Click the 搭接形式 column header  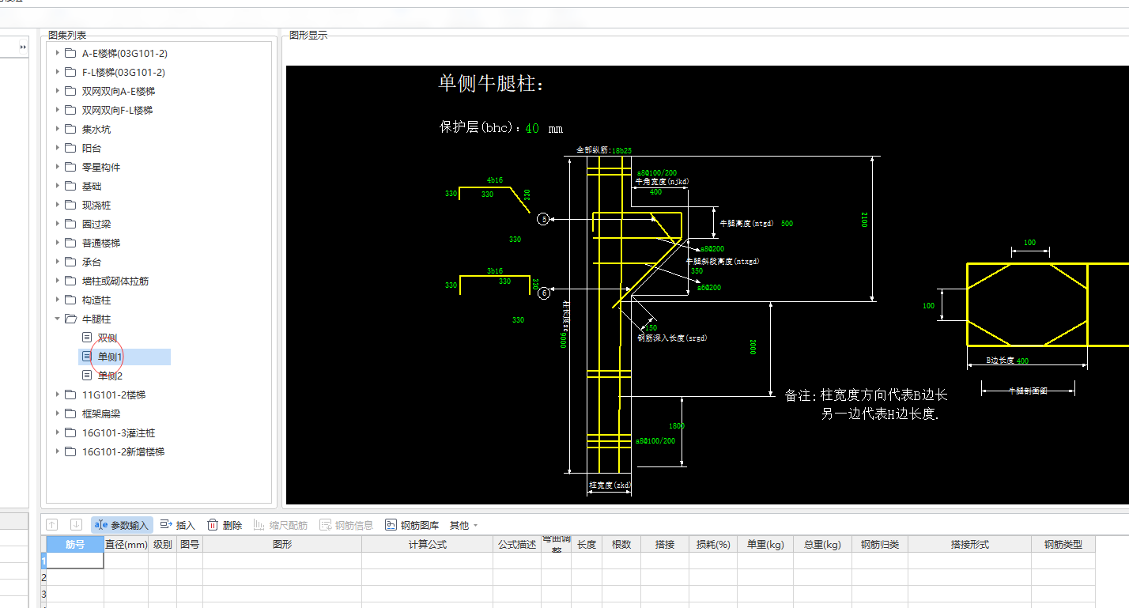pyautogui.click(x=970, y=544)
